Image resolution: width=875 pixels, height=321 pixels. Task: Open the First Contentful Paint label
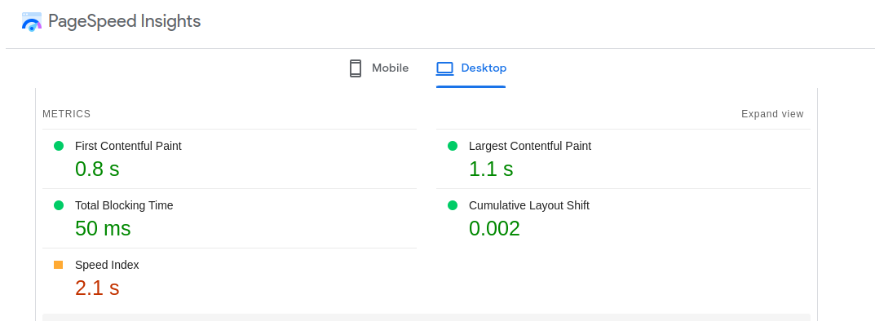tap(128, 146)
